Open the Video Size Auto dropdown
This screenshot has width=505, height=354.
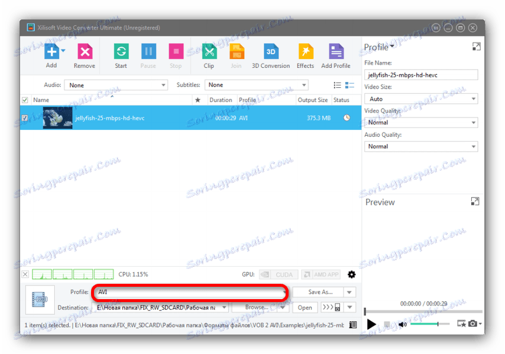[421, 99]
